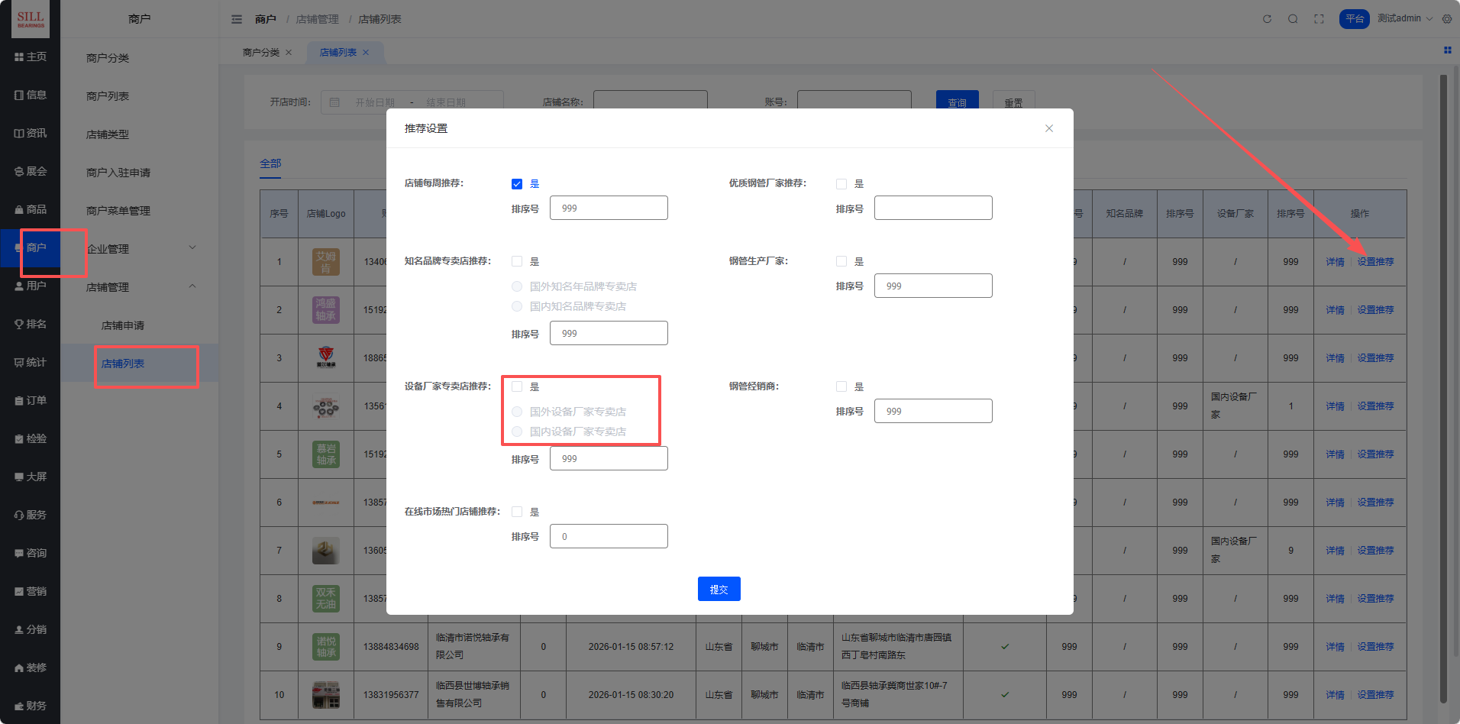Image resolution: width=1460 pixels, height=724 pixels.
Task: Uncheck the 店铺每周推荐 checkbox
Action: coord(517,184)
